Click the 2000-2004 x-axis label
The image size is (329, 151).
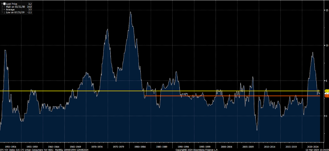pos(226,147)
